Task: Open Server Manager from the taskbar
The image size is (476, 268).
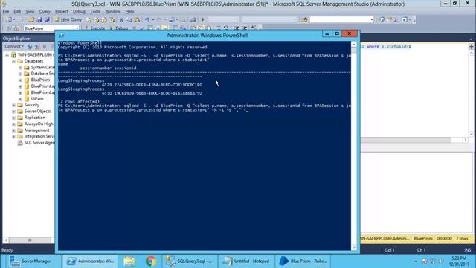Action: click(30, 261)
